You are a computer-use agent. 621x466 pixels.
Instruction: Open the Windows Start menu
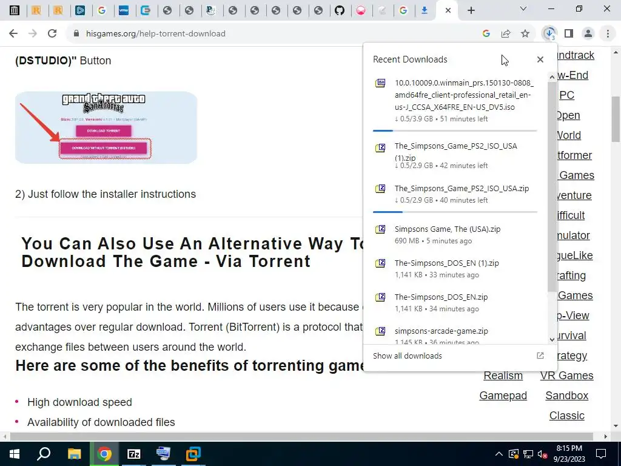point(15,454)
